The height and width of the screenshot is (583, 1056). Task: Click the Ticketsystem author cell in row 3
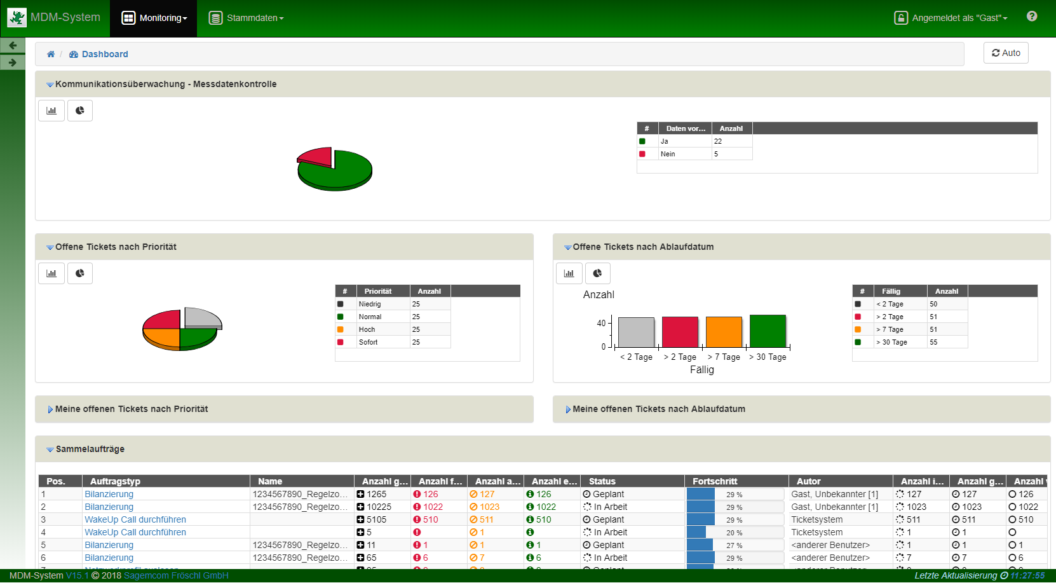841,519
